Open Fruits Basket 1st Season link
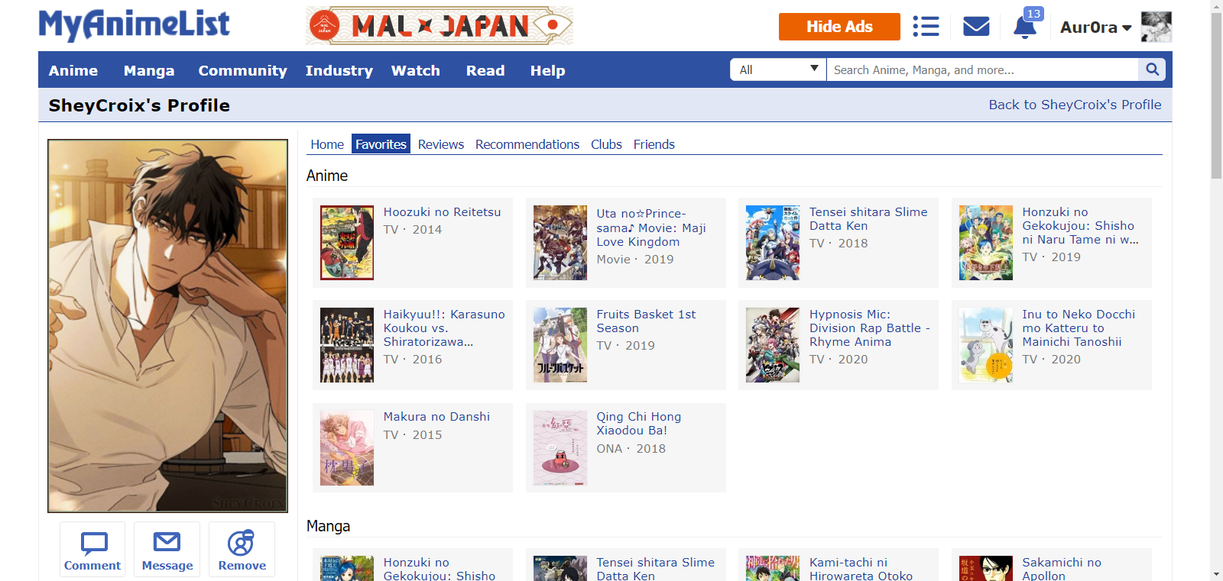This screenshot has width=1223, height=581. click(x=646, y=321)
